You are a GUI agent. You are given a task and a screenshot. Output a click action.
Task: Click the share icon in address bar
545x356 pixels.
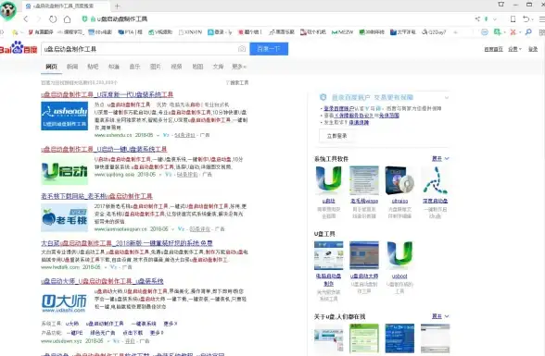(477, 19)
